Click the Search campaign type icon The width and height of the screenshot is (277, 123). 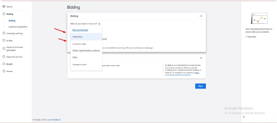click(4, 6)
